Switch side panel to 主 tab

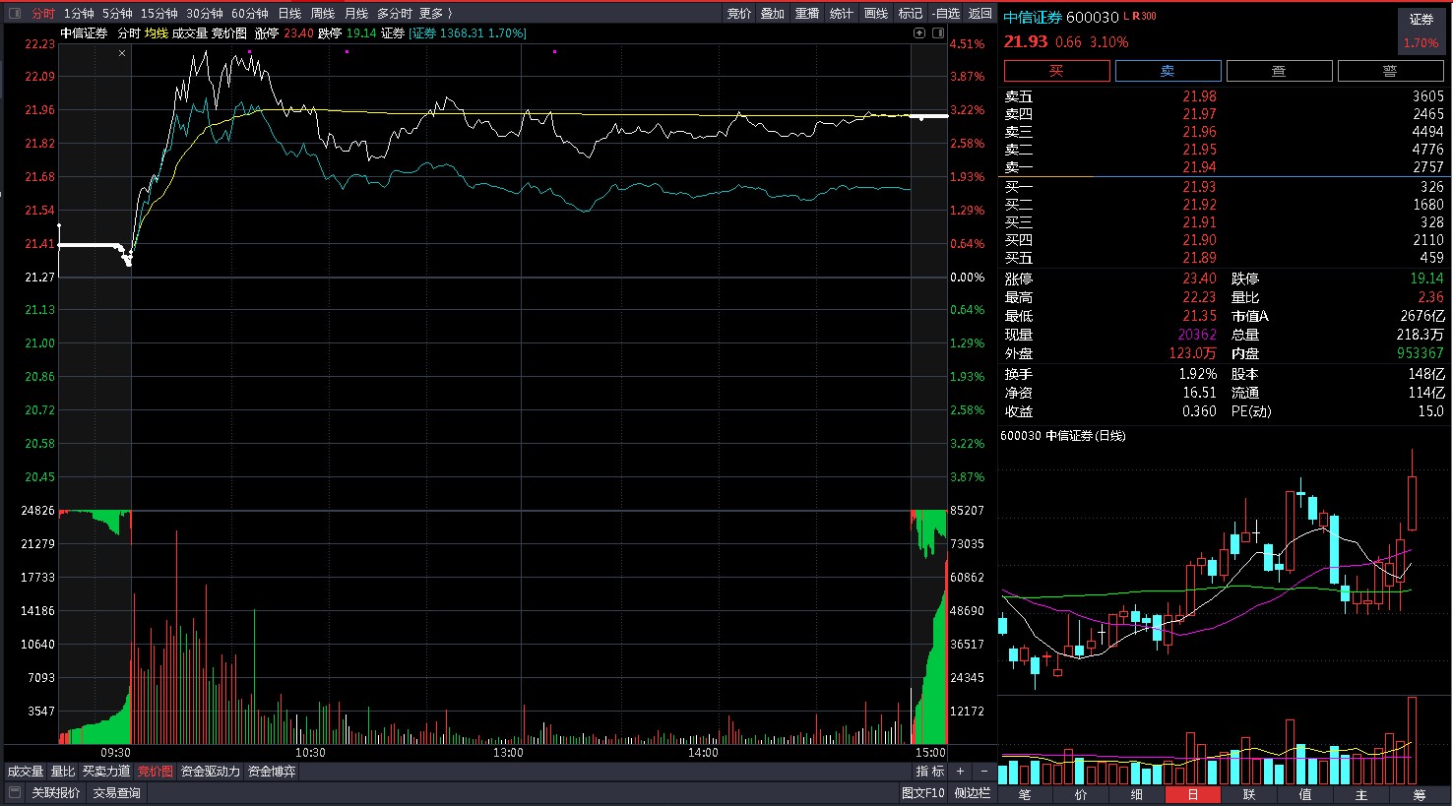coord(1361,794)
